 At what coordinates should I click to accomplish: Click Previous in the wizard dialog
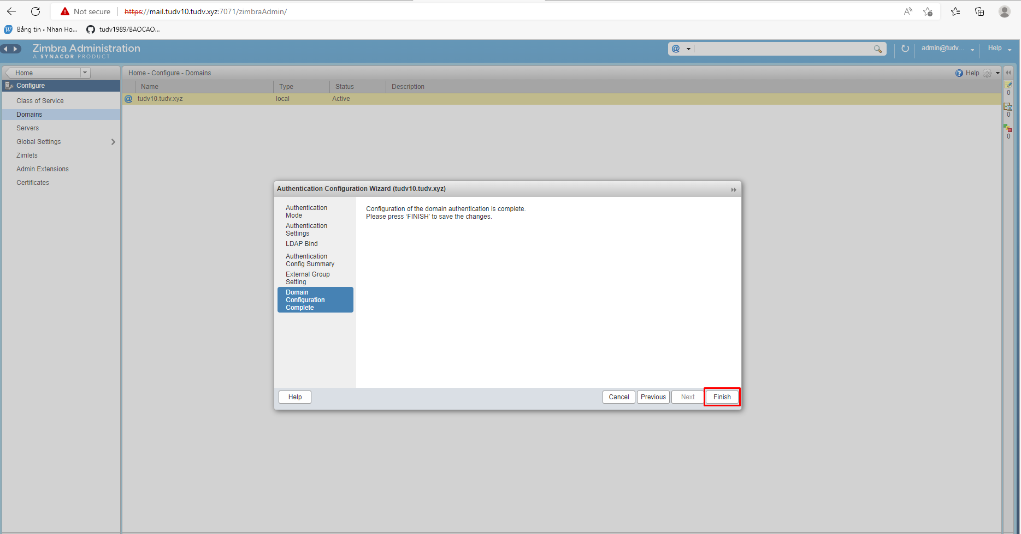point(653,397)
